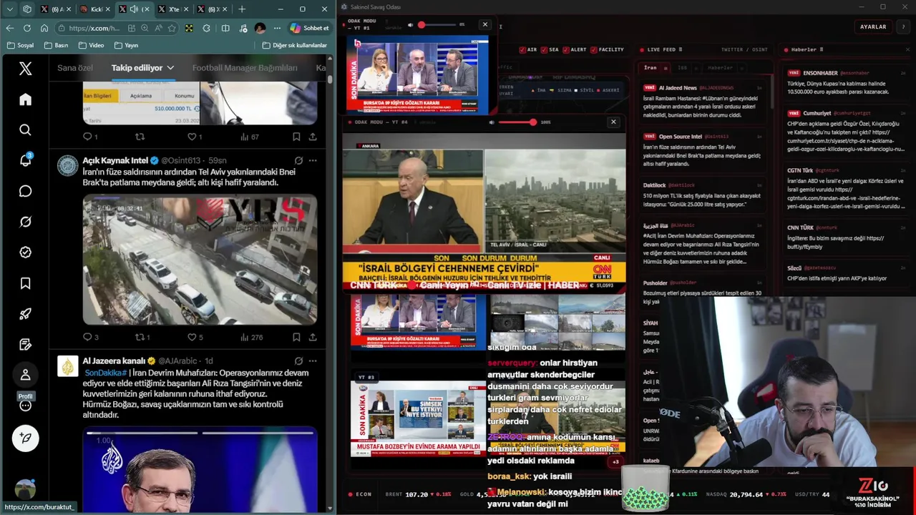This screenshot has height=515, width=916.
Task: Adjust YT #1 volume slider
Action: pos(437,24)
